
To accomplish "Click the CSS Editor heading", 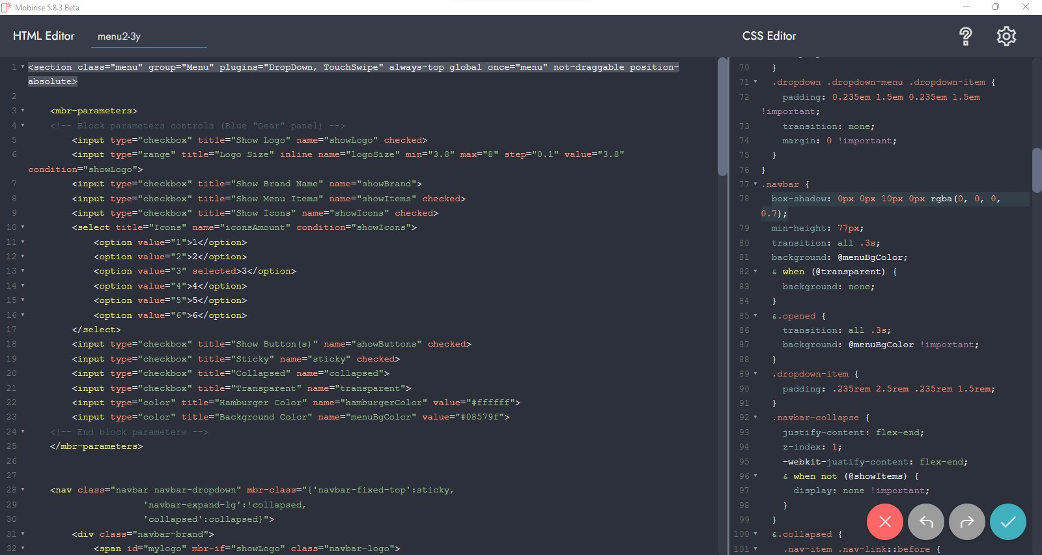I will (x=769, y=36).
